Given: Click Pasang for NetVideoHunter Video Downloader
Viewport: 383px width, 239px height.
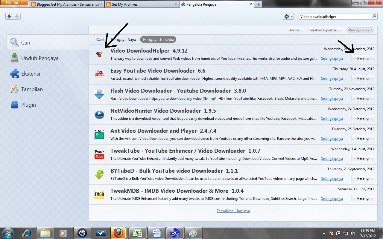Looking at the screenshot, I should [x=363, y=118].
